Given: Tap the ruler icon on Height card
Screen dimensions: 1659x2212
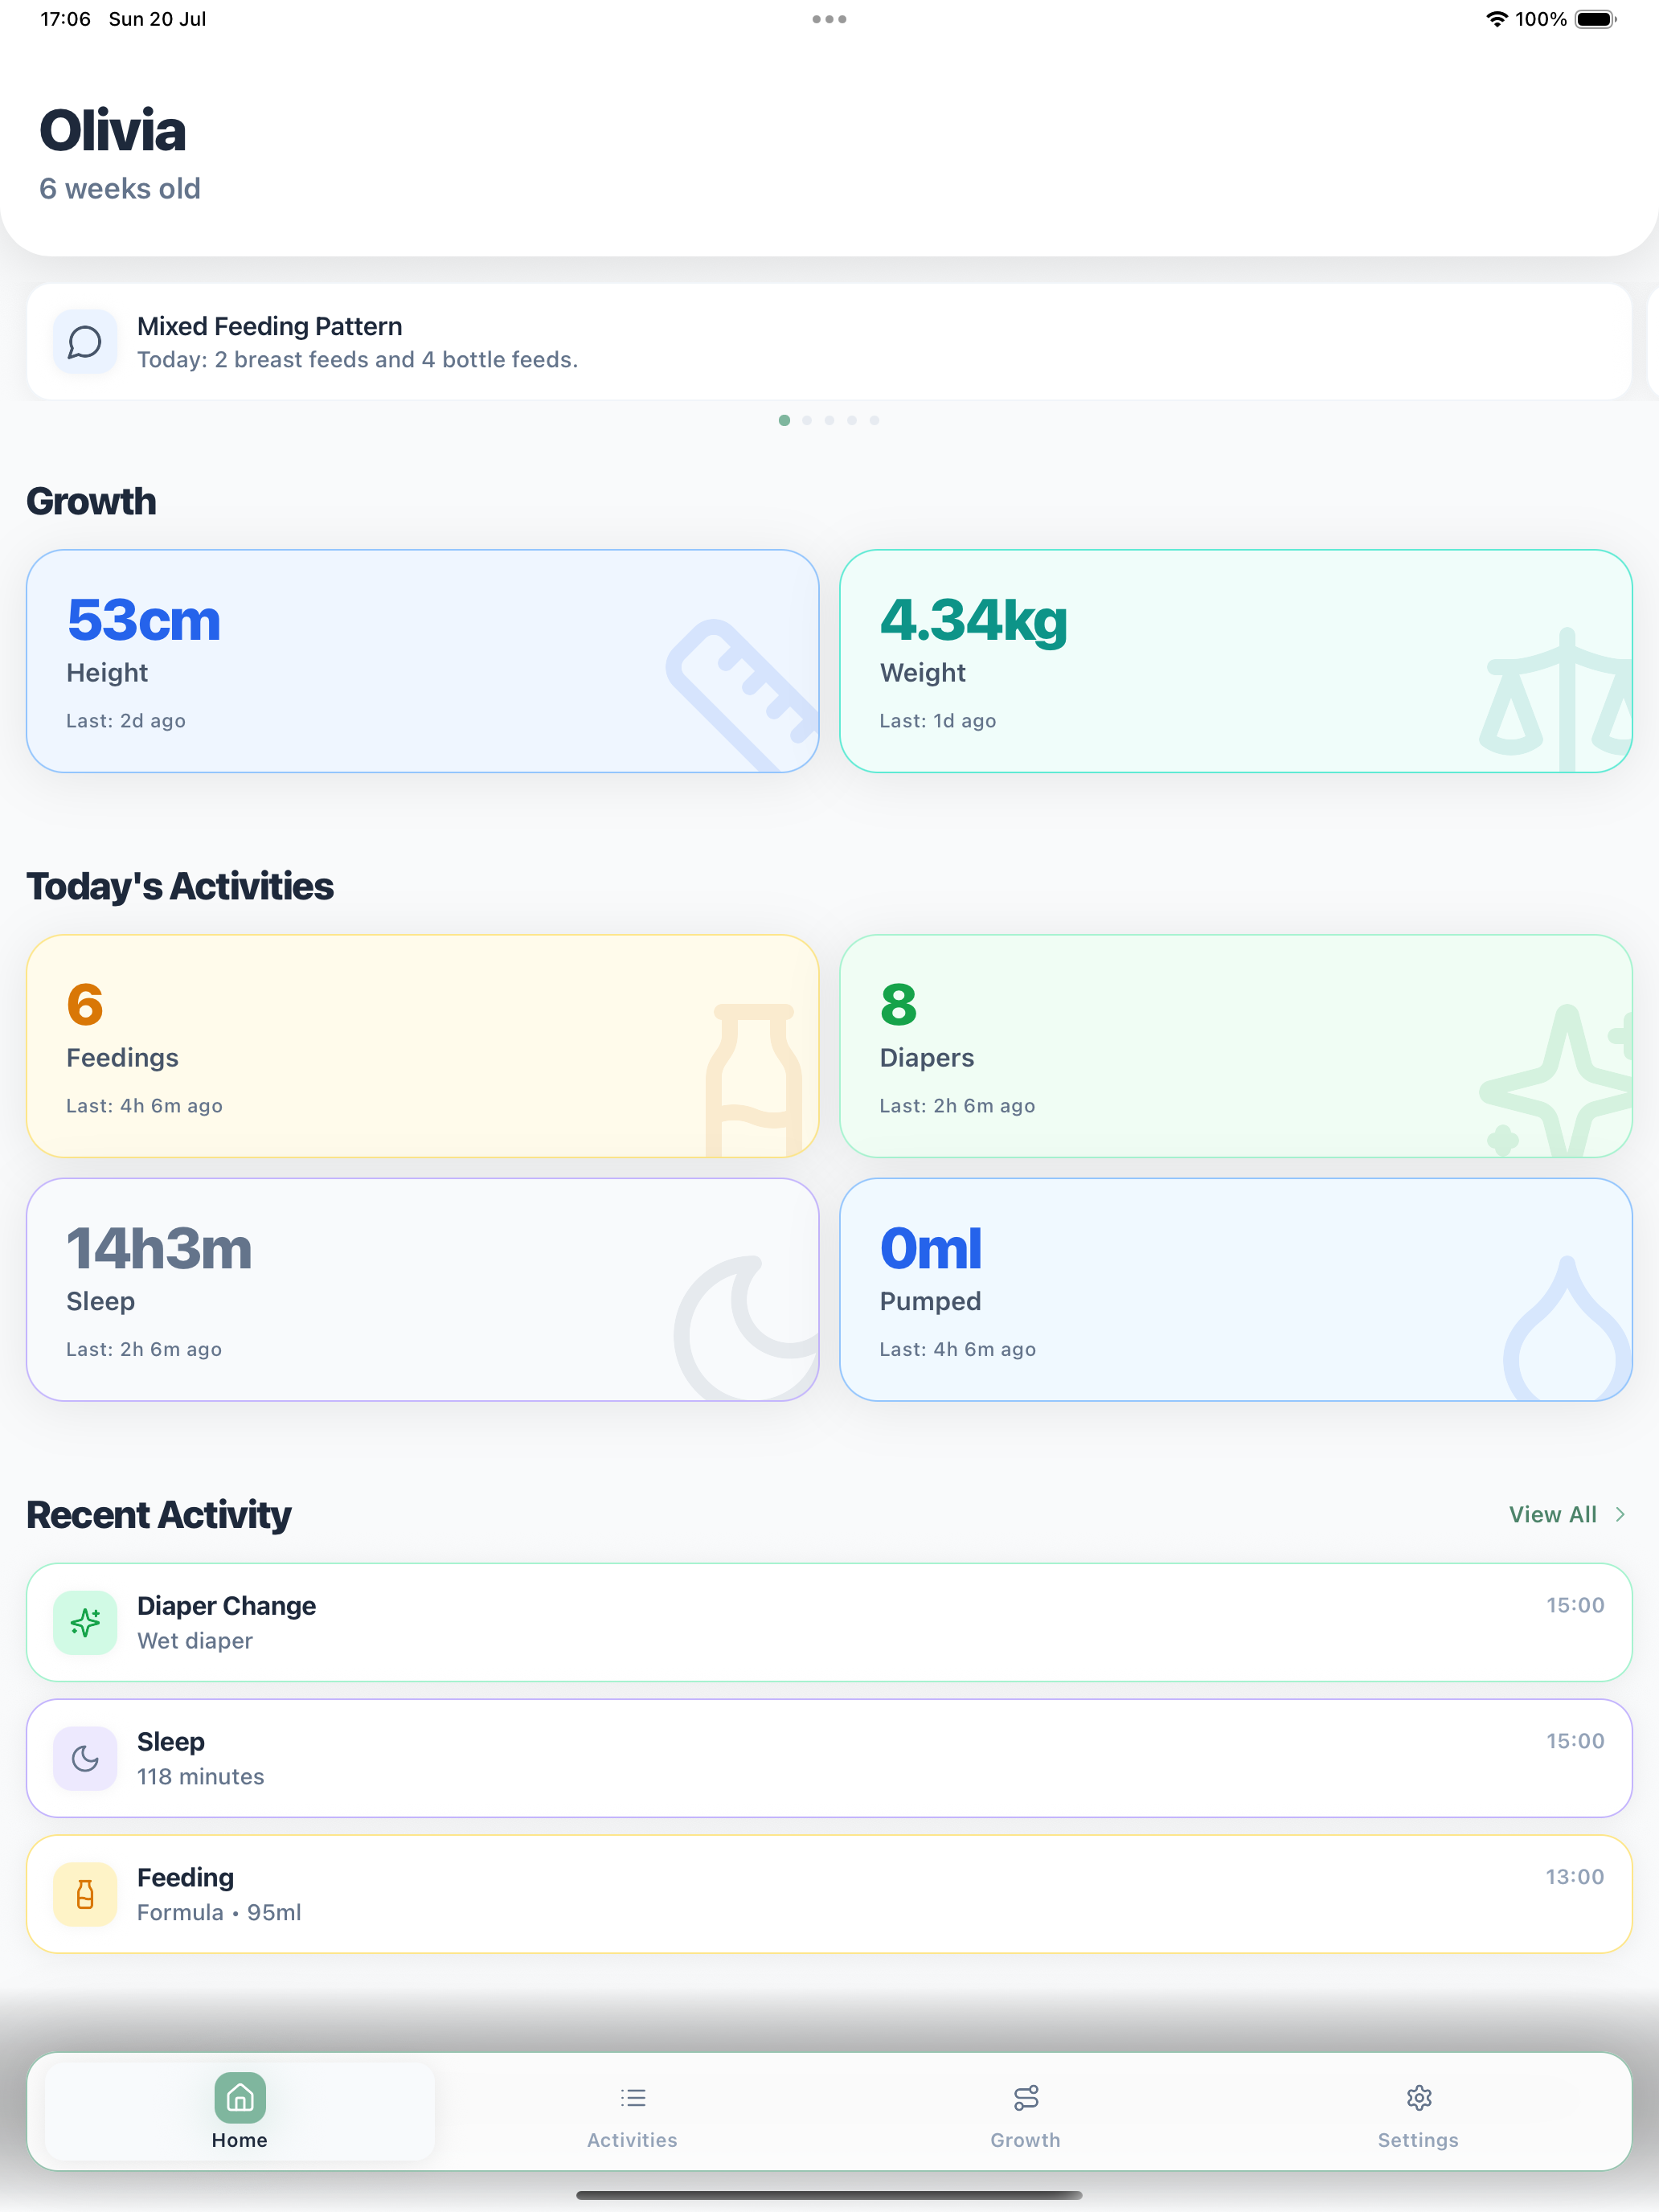Looking at the screenshot, I should pos(742,697).
